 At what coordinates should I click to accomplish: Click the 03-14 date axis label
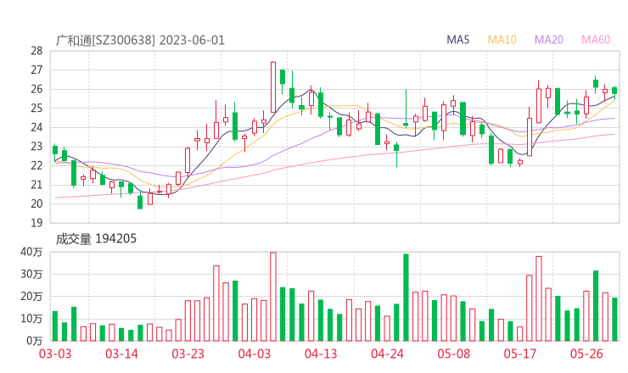click(121, 354)
